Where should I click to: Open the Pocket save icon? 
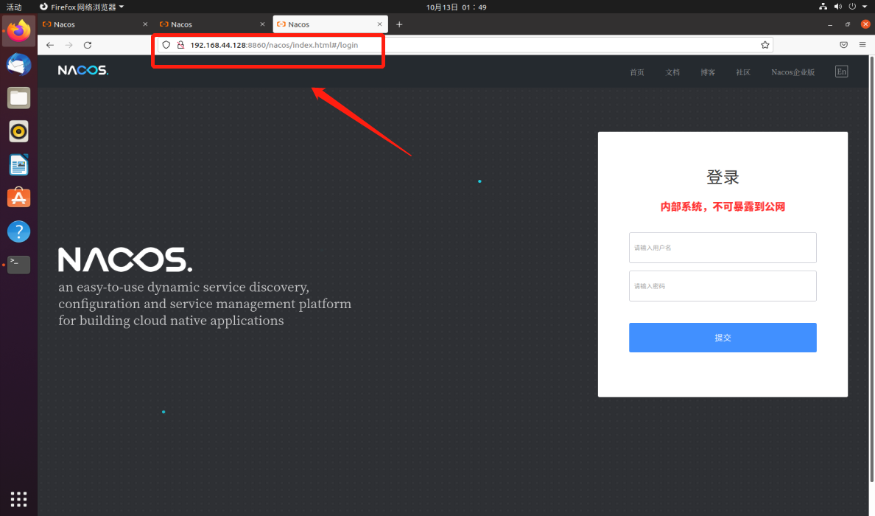pos(844,45)
